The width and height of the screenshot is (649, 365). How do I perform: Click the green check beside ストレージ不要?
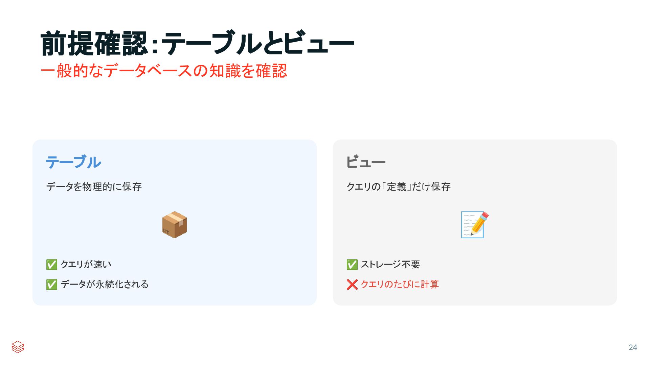coord(352,264)
